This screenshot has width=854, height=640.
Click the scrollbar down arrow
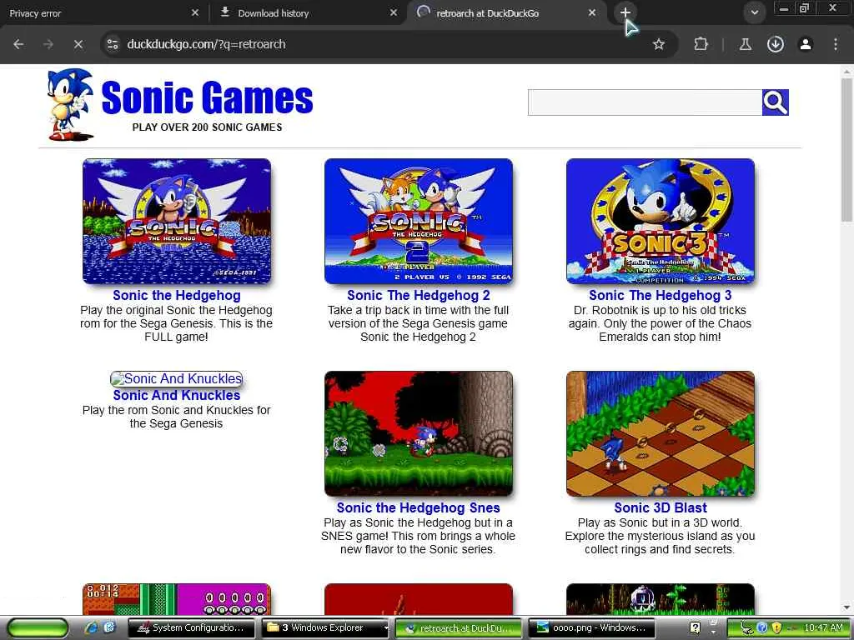[x=846, y=607]
